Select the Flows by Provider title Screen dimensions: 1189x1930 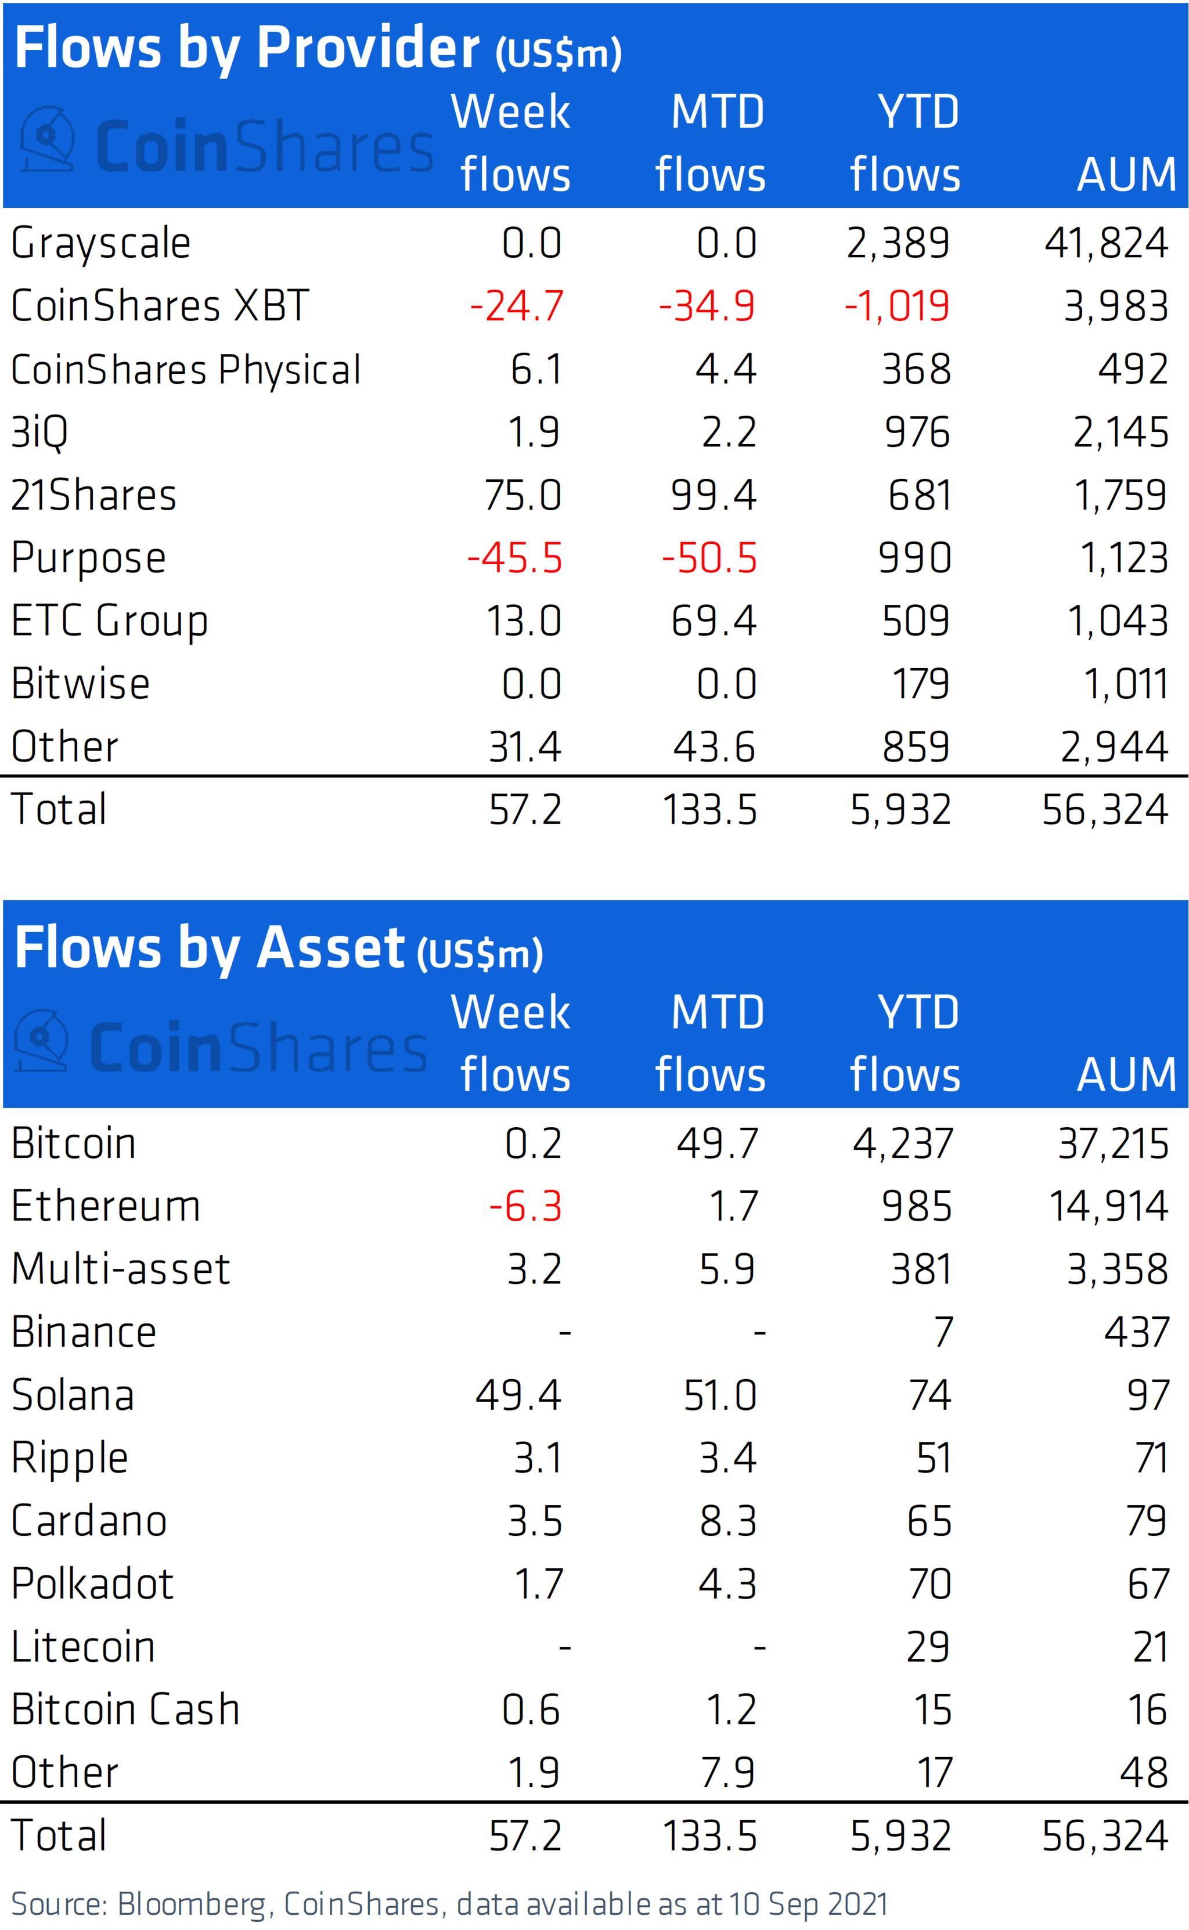319,49
